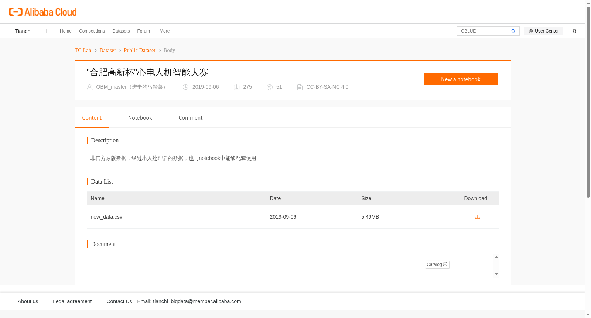The width and height of the screenshot is (591, 318).
Task: Click the share count 51
Action: [279, 87]
